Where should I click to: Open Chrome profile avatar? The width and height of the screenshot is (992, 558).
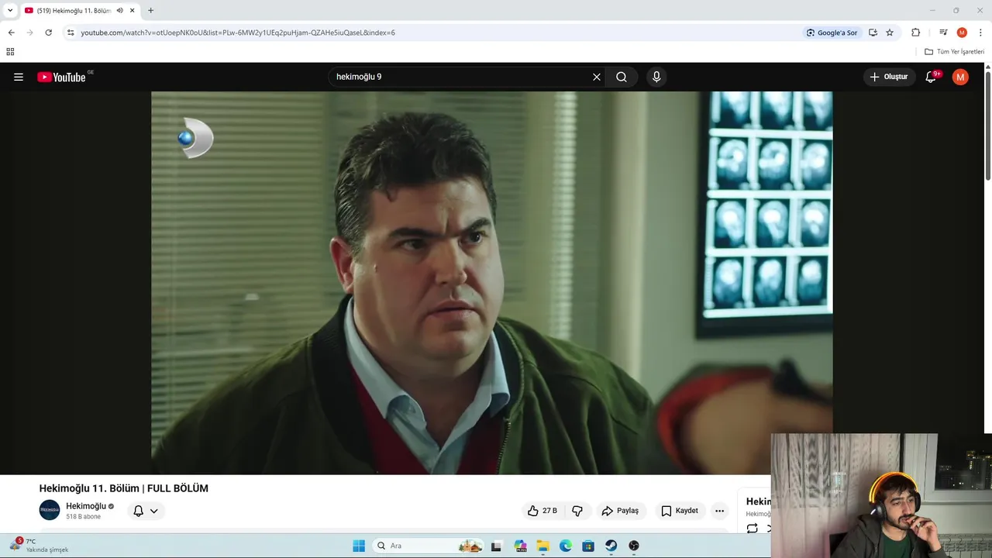[x=962, y=33]
